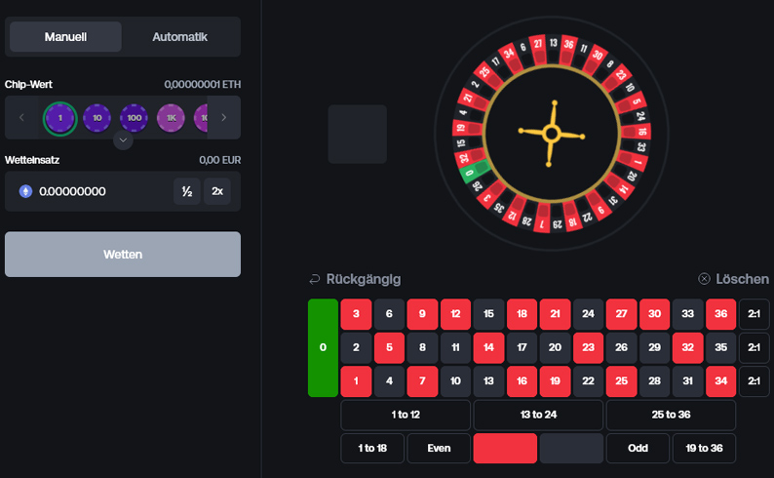Bet on the black color field
The image size is (774, 478).
571,448
